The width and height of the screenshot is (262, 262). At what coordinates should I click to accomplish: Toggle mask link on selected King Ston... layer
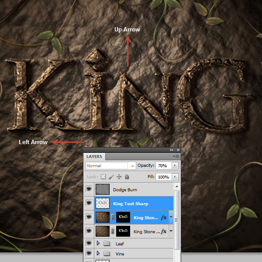click(x=113, y=217)
